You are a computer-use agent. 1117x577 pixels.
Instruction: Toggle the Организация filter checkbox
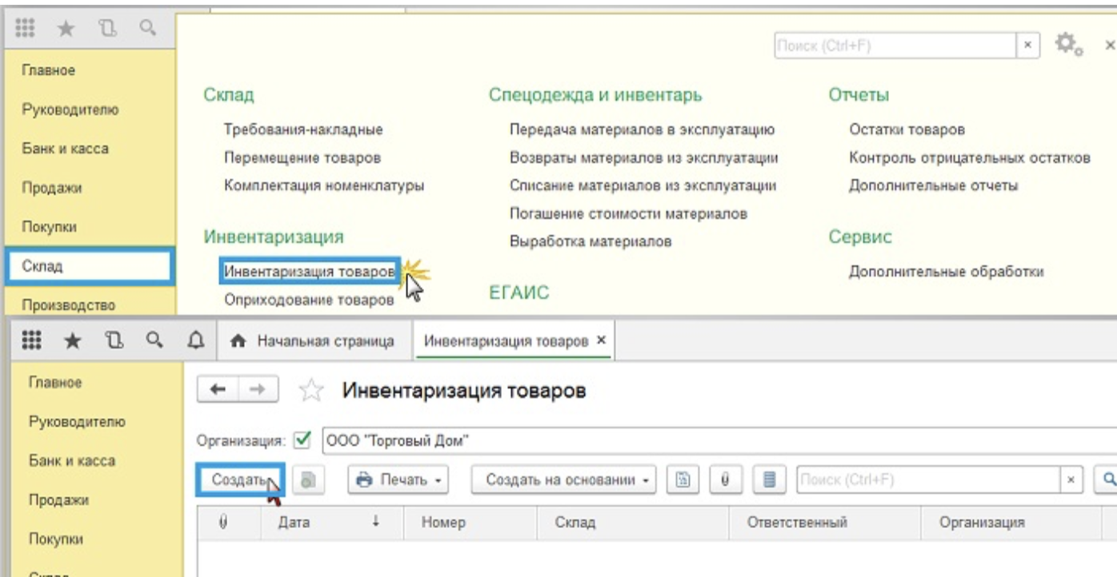(x=302, y=440)
